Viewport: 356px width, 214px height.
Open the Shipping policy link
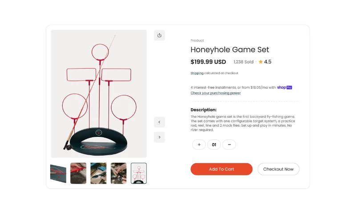point(197,73)
